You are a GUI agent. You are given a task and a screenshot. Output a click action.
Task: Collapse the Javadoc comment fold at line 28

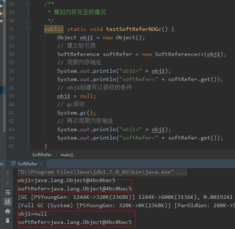pyautogui.click(x=29, y=4)
